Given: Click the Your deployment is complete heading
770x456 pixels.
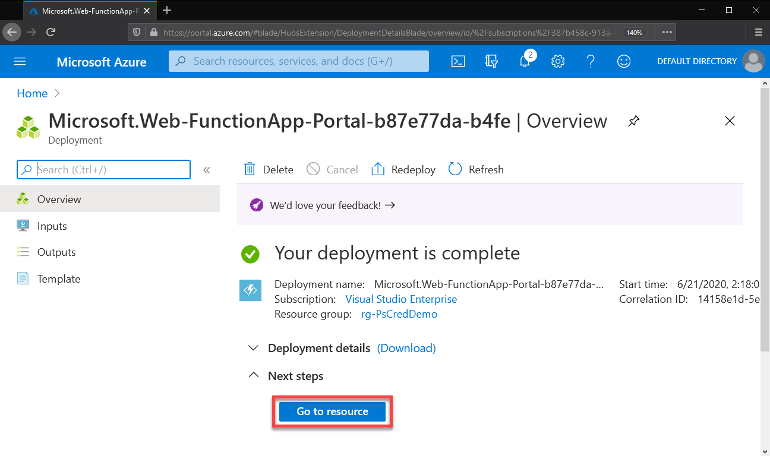Looking at the screenshot, I should (397, 254).
